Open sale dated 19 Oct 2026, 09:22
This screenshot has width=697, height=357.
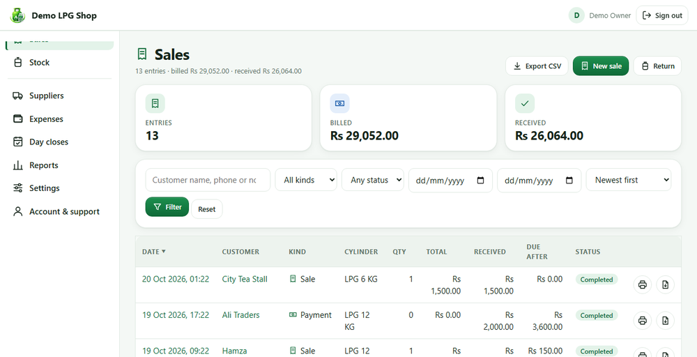(x=176, y=351)
